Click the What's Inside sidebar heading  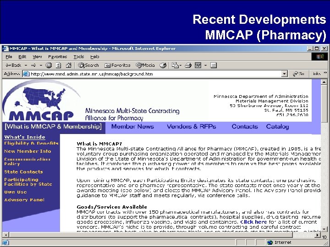(x=25, y=137)
